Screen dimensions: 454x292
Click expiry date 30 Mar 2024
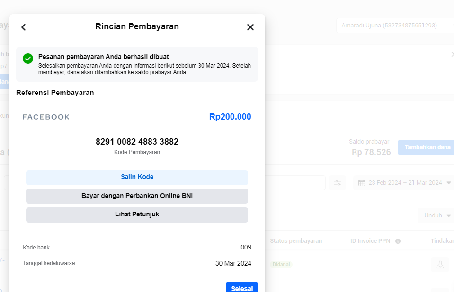pyautogui.click(x=233, y=263)
